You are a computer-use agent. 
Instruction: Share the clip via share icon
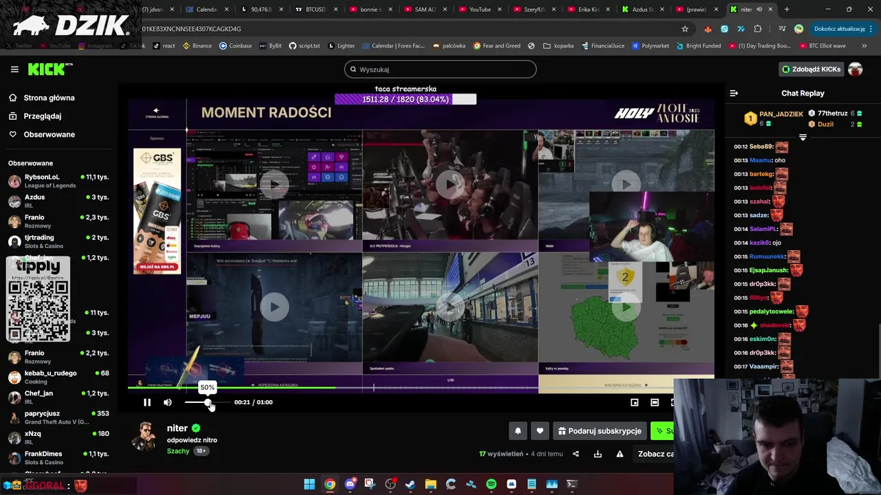click(x=576, y=454)
